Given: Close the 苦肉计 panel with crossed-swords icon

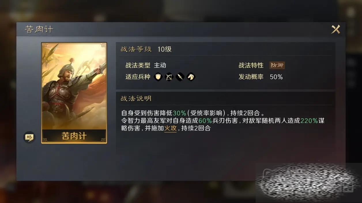Looking at the screenshot, I should (x=335, y=29).
